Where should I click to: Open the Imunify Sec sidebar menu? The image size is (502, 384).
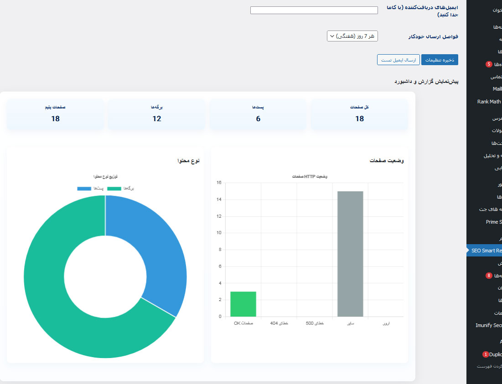point(489,325)
